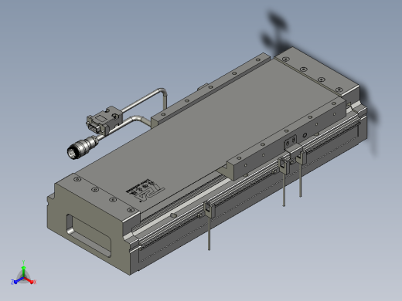Select the D-sub connector on the cable

point(103,120)
